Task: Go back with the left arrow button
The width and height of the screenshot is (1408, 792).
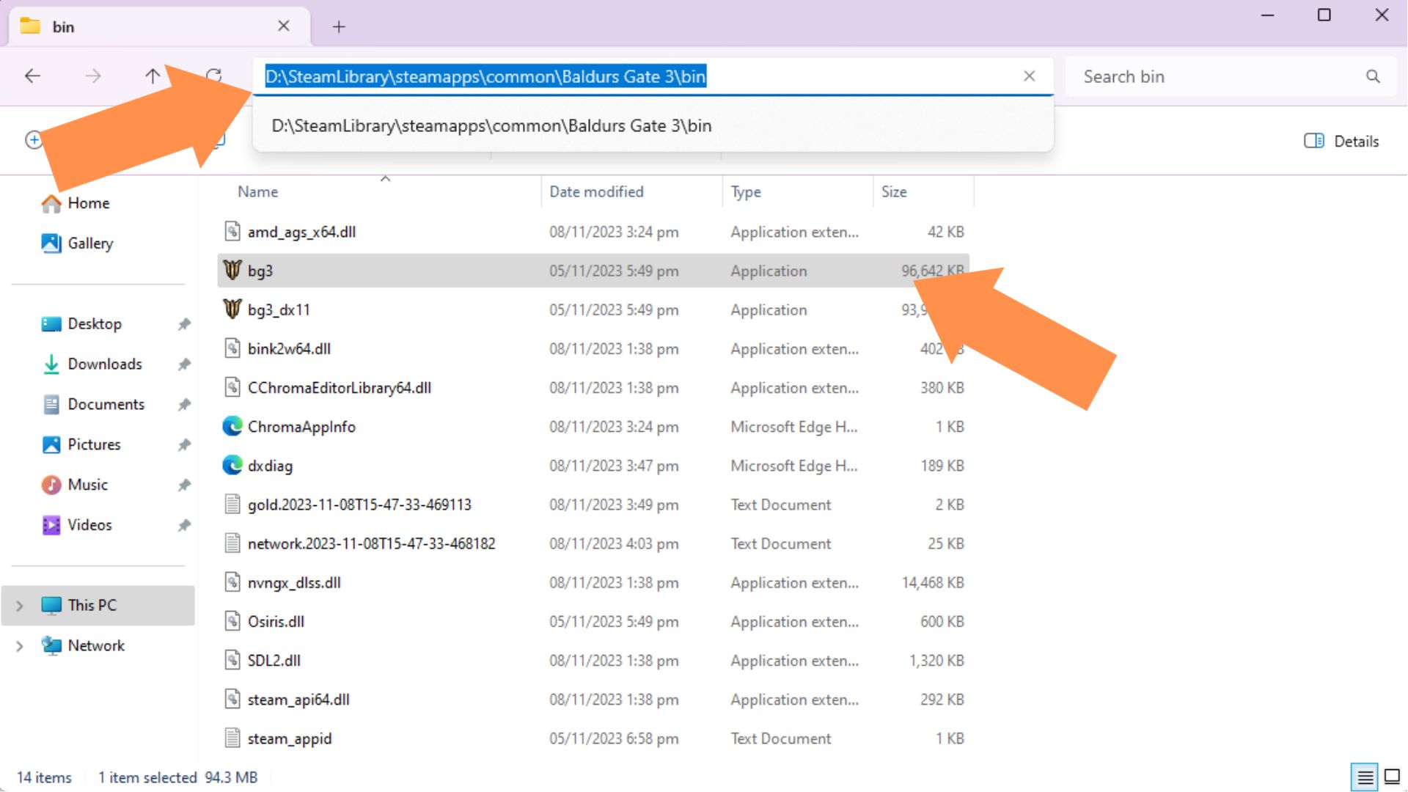Action: (32, 76)
